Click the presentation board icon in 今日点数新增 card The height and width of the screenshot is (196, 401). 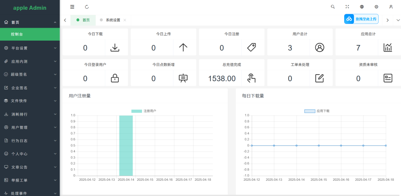(183, 78)
